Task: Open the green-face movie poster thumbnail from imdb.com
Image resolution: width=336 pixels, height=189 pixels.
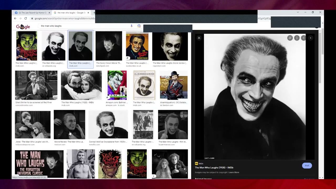Action: (x=27, y=46)
